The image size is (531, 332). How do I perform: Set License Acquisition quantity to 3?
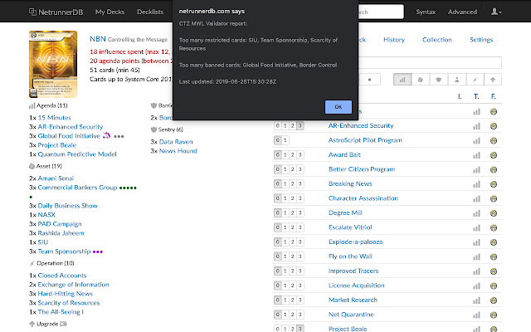click(x=300, y=286)
